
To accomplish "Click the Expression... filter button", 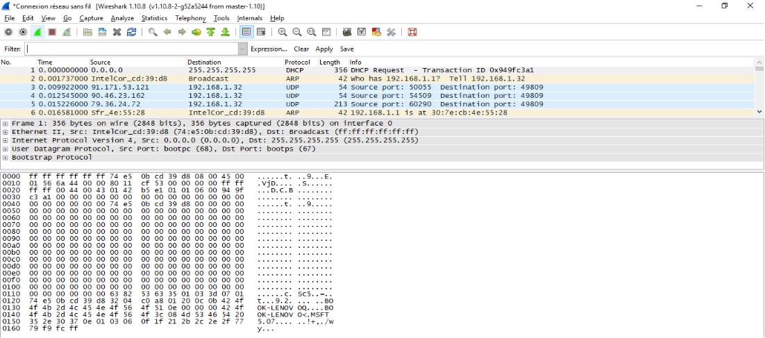I will coord(269,49).
